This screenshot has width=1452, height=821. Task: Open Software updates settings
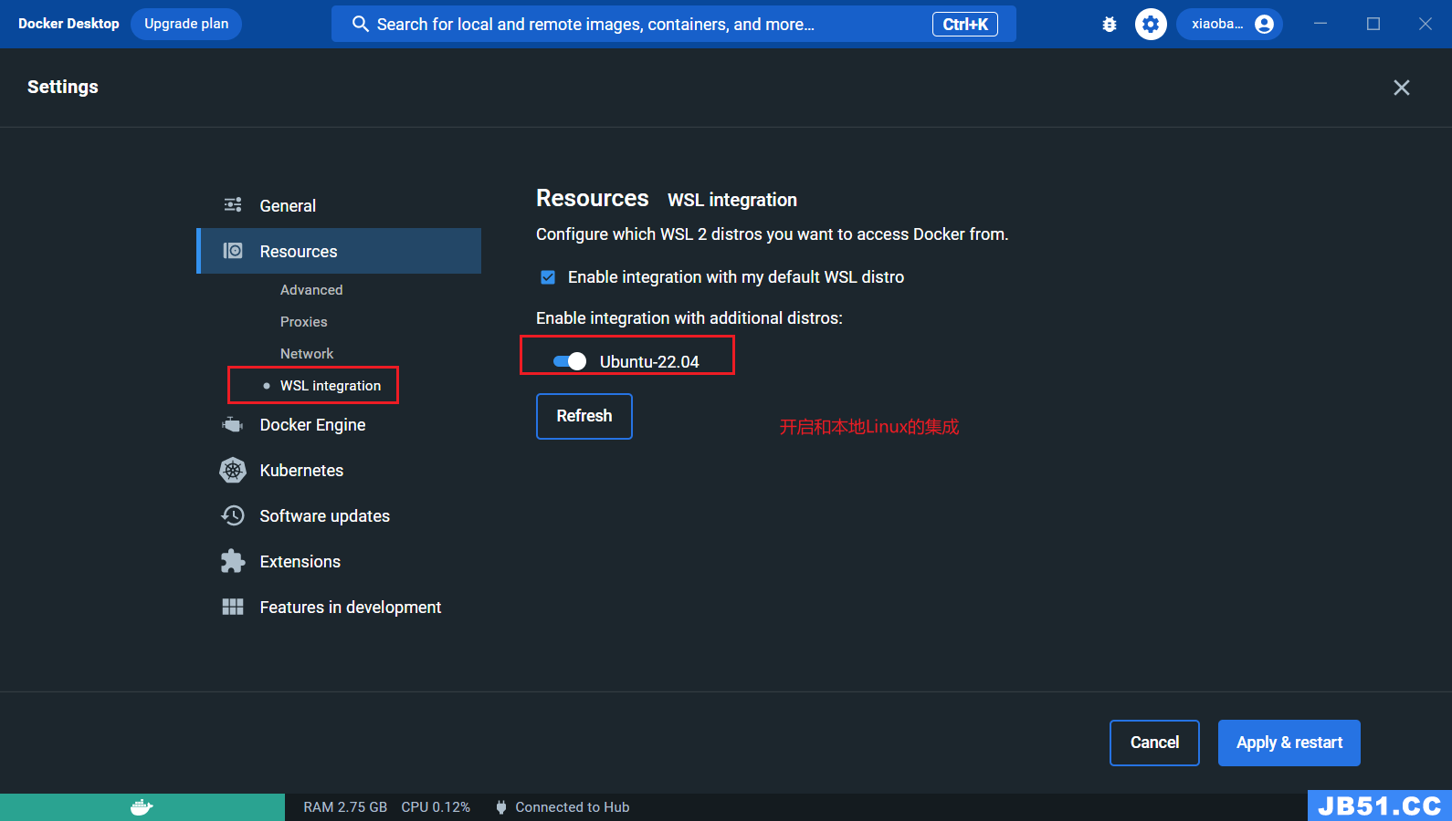(x=339, y=515)
